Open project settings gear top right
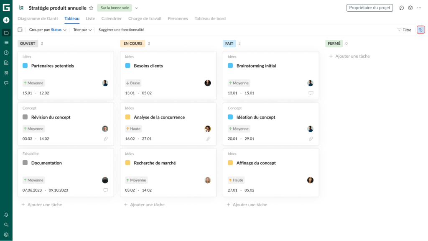 pyautogui.click(x=410, y=8)
